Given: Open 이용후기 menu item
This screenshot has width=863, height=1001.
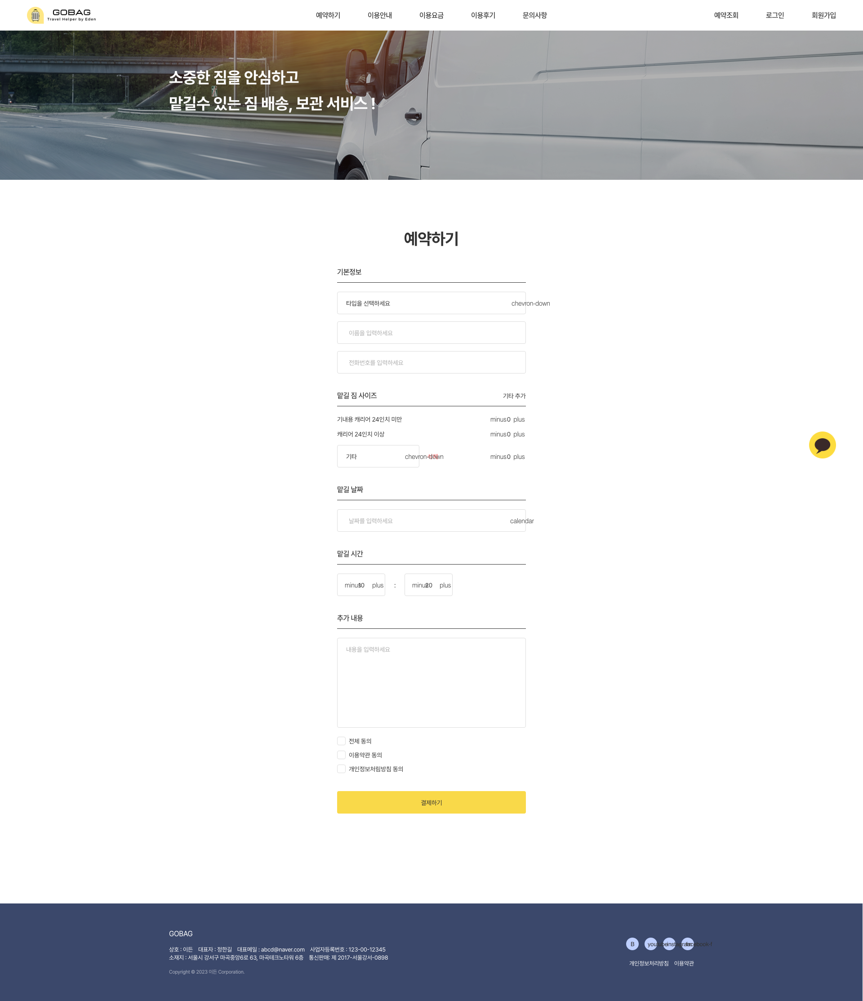Looking at the screenshot, I should click(x=483, y=15).
